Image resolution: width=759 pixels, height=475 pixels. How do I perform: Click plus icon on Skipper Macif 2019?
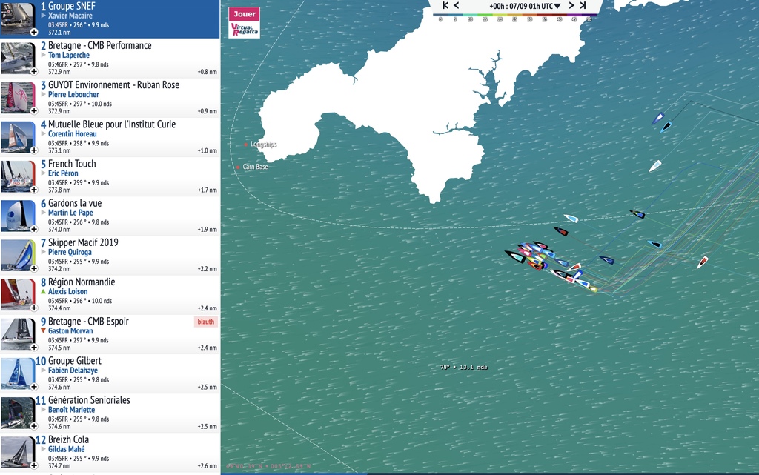click(34, 268)
